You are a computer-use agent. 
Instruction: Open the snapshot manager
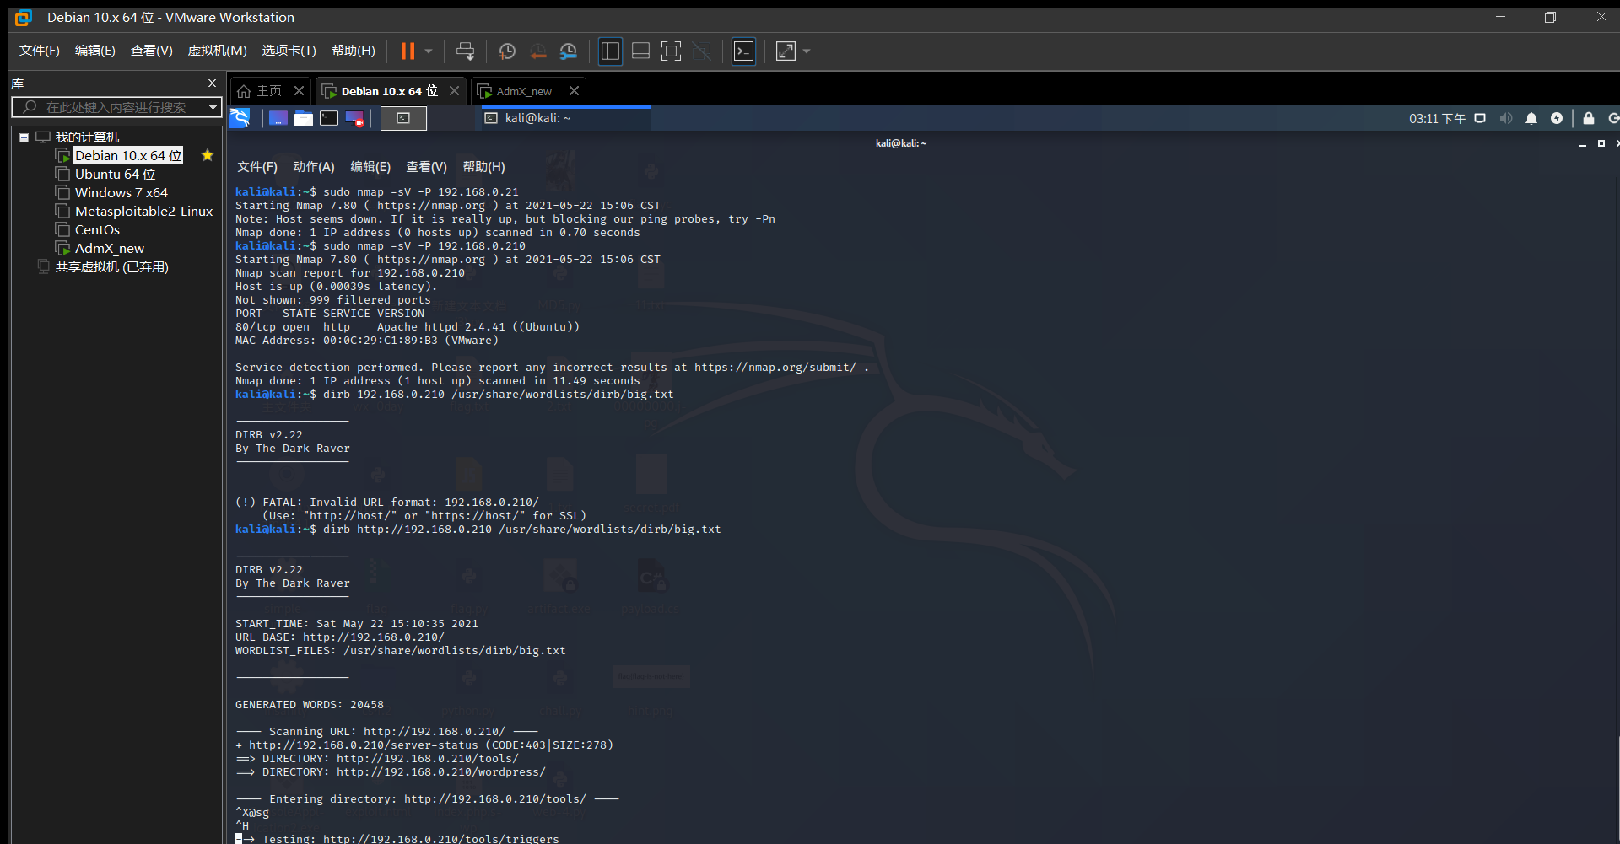coord(569,51)
